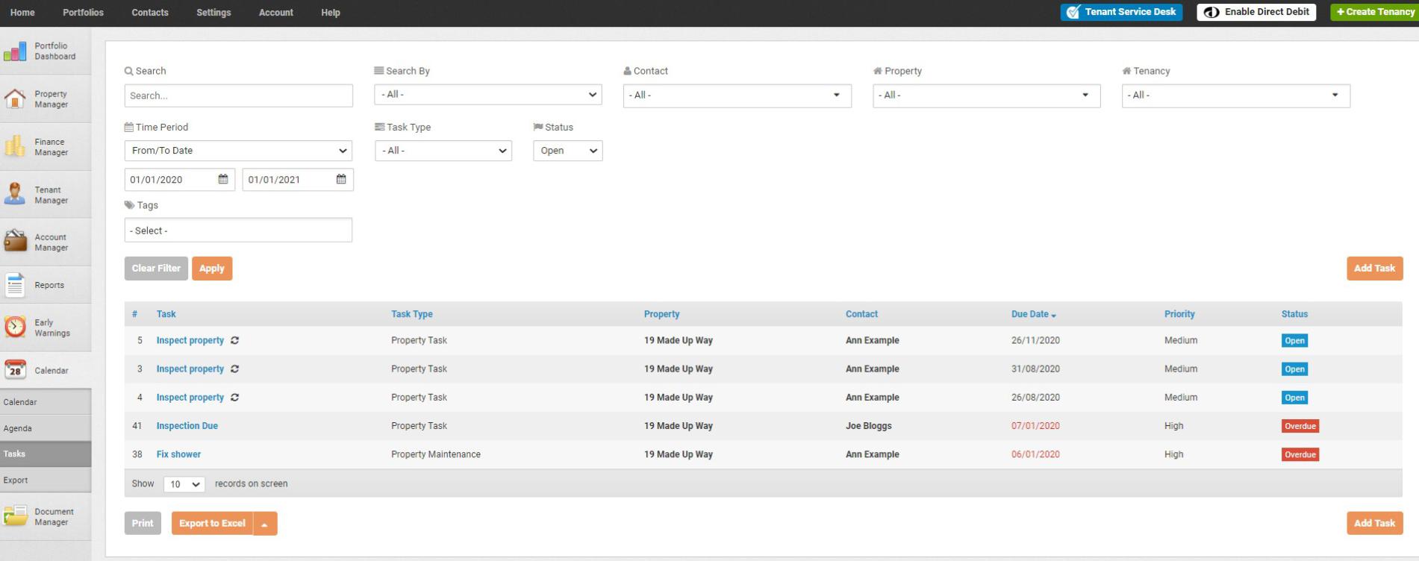Viewport: 1419px width, 561px height.
Task: Sort table by Task Type column
Action: click(412, 314)
